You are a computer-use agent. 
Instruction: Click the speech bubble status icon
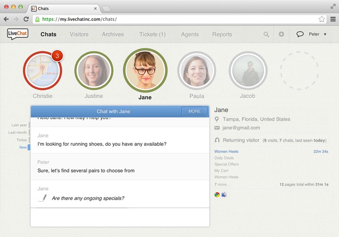(x=300, y=34)
